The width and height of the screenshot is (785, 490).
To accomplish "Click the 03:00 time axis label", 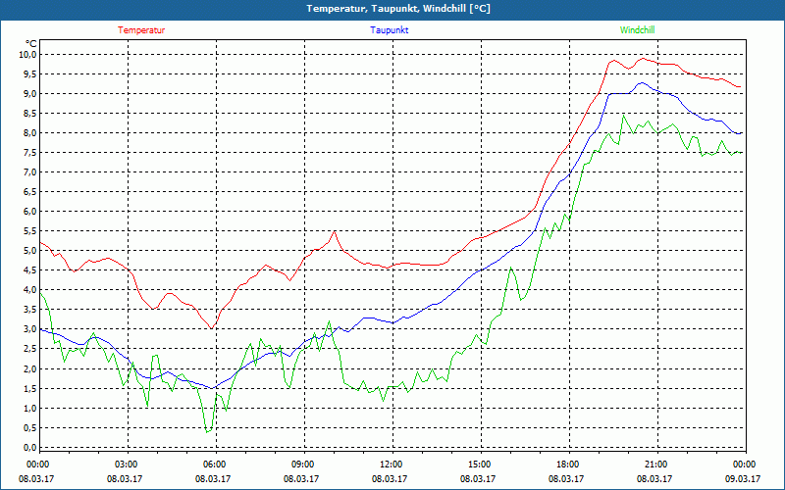I will [x=129, y=465].
